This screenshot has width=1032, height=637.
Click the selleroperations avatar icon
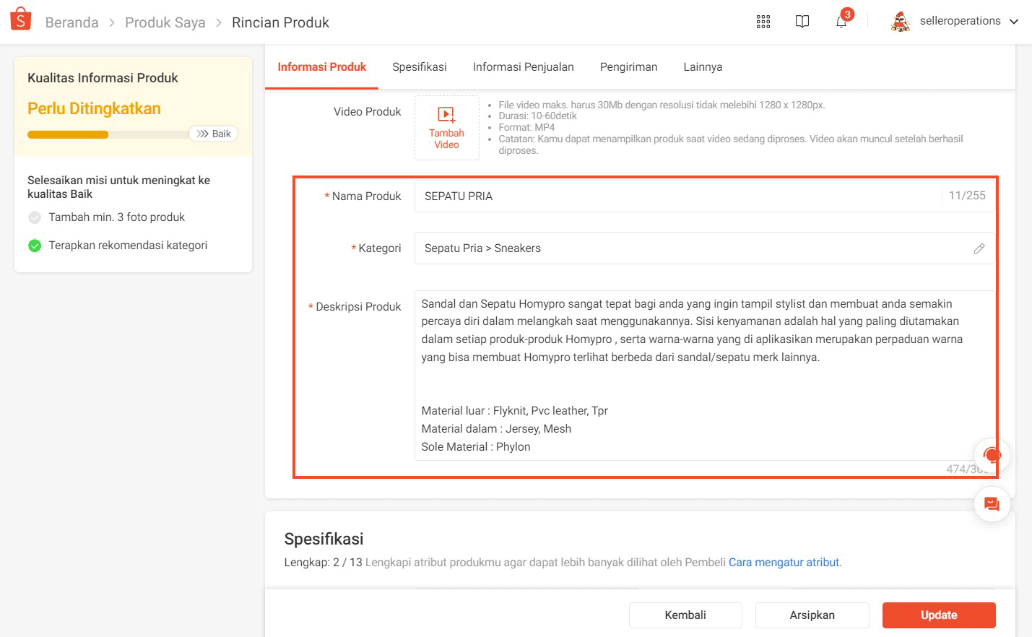[900, 21]
